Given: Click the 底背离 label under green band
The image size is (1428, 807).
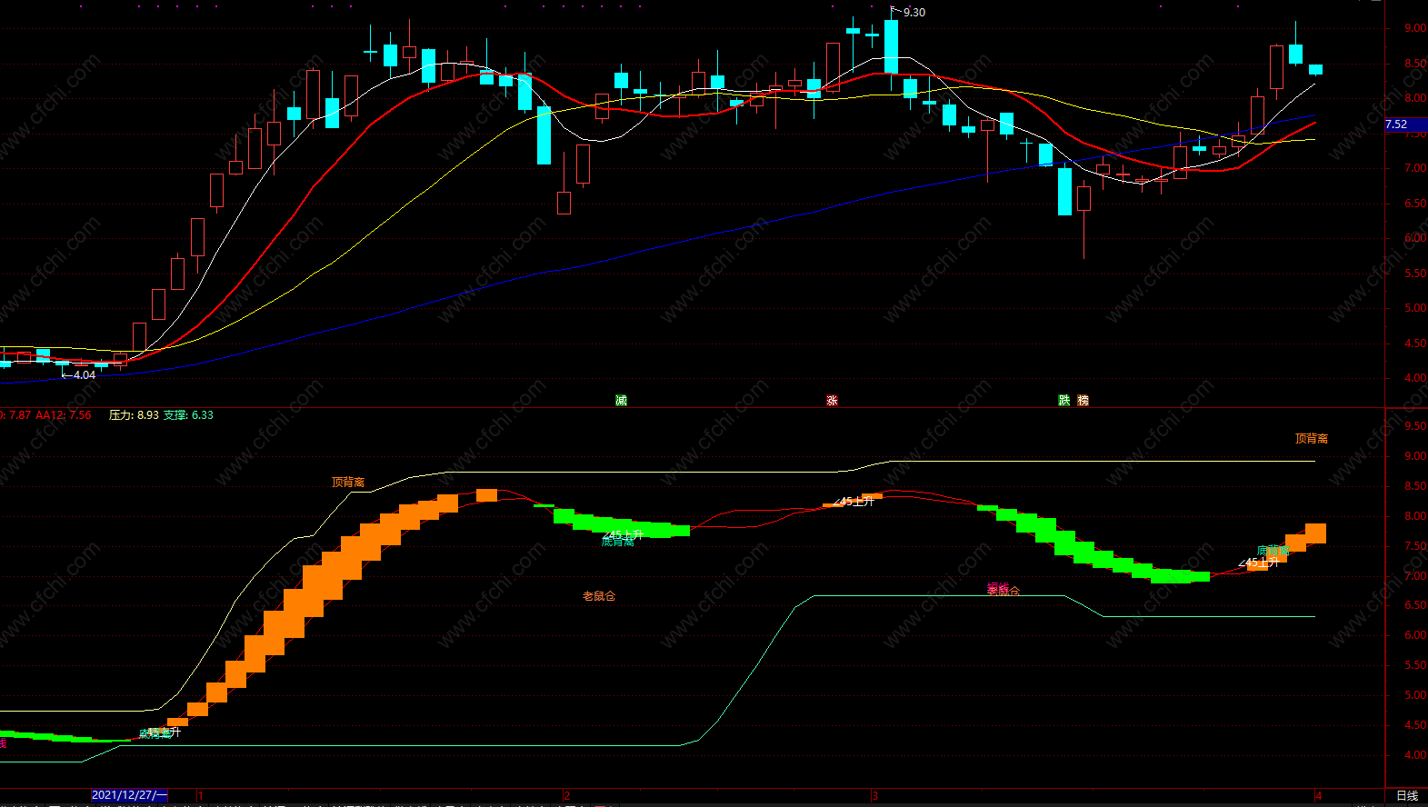Looking at the screenshot, I should point(618,542).
